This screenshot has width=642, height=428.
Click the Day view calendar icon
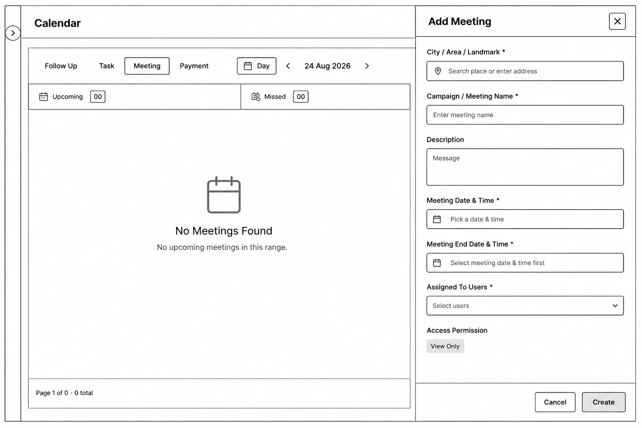pyautogui.click(x=248, y=66)
